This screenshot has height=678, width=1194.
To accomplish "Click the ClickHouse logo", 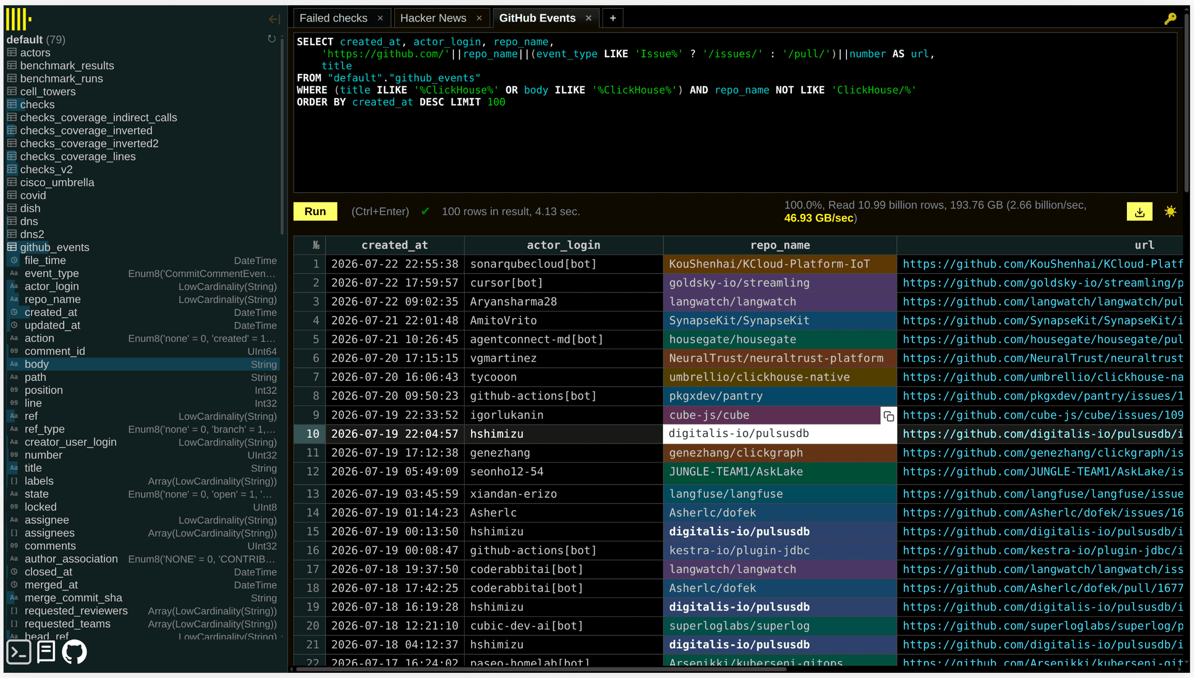I will click(19, 19).
